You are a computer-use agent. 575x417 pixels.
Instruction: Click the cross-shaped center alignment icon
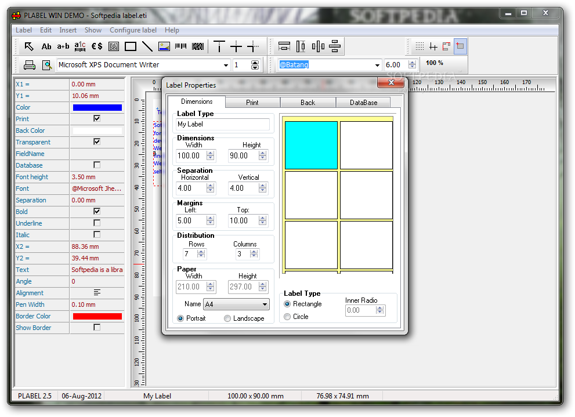pos(236,46)
